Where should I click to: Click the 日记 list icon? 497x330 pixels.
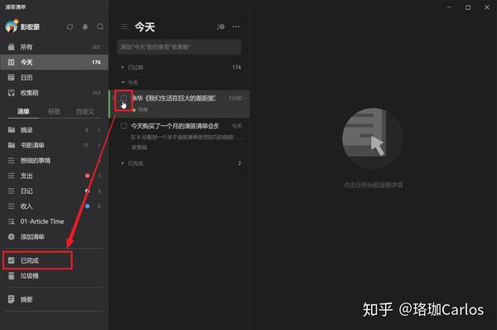click(x=11, y=191)
